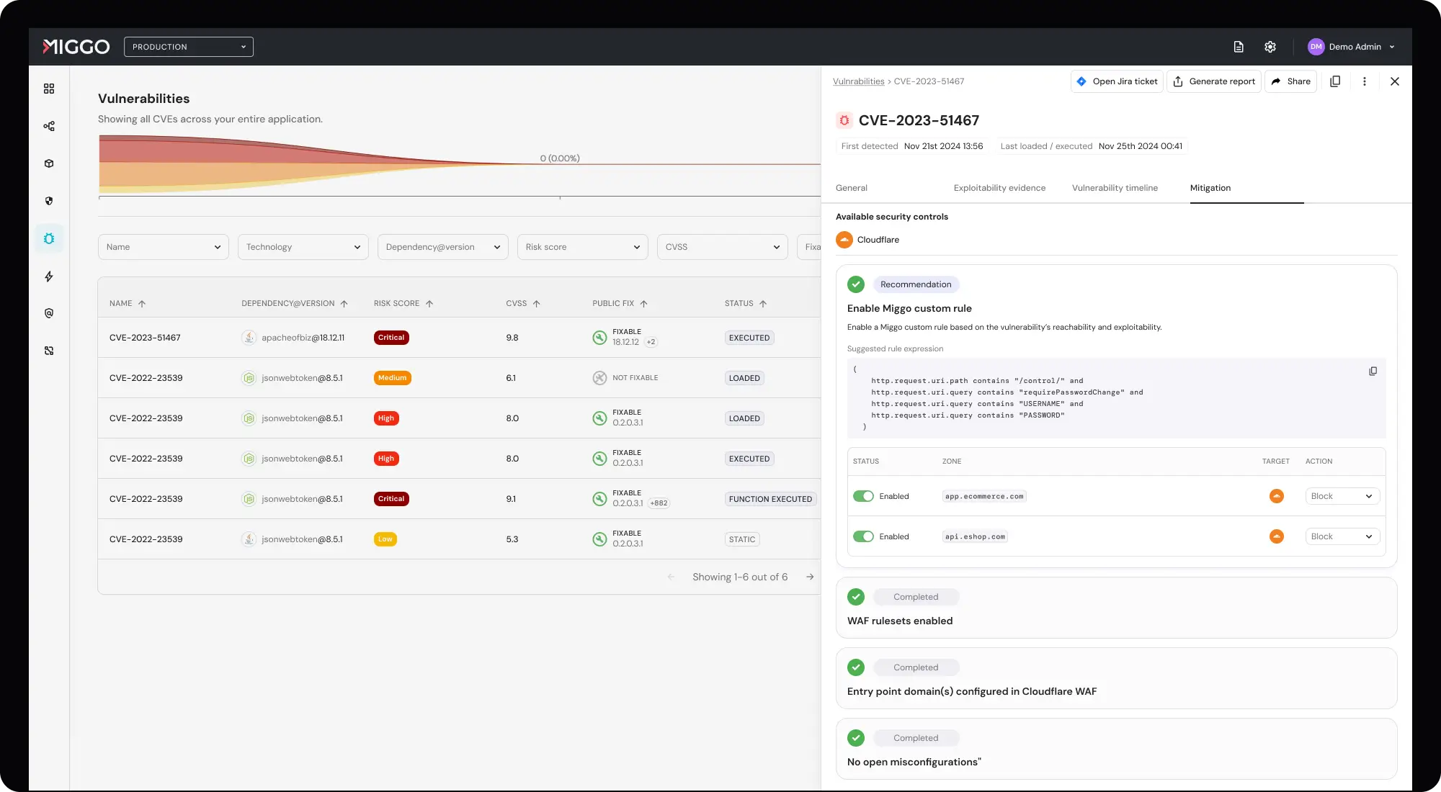Disable the Enabled toggle for app.ecommerce.com
This screenshot has height=792, width=1441.
coord(865,496)
